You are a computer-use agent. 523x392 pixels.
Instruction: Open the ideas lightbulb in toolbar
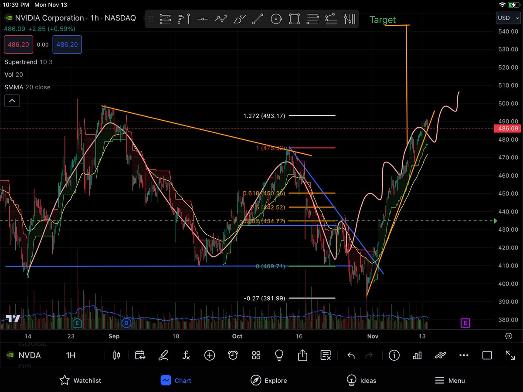point(279,355)
